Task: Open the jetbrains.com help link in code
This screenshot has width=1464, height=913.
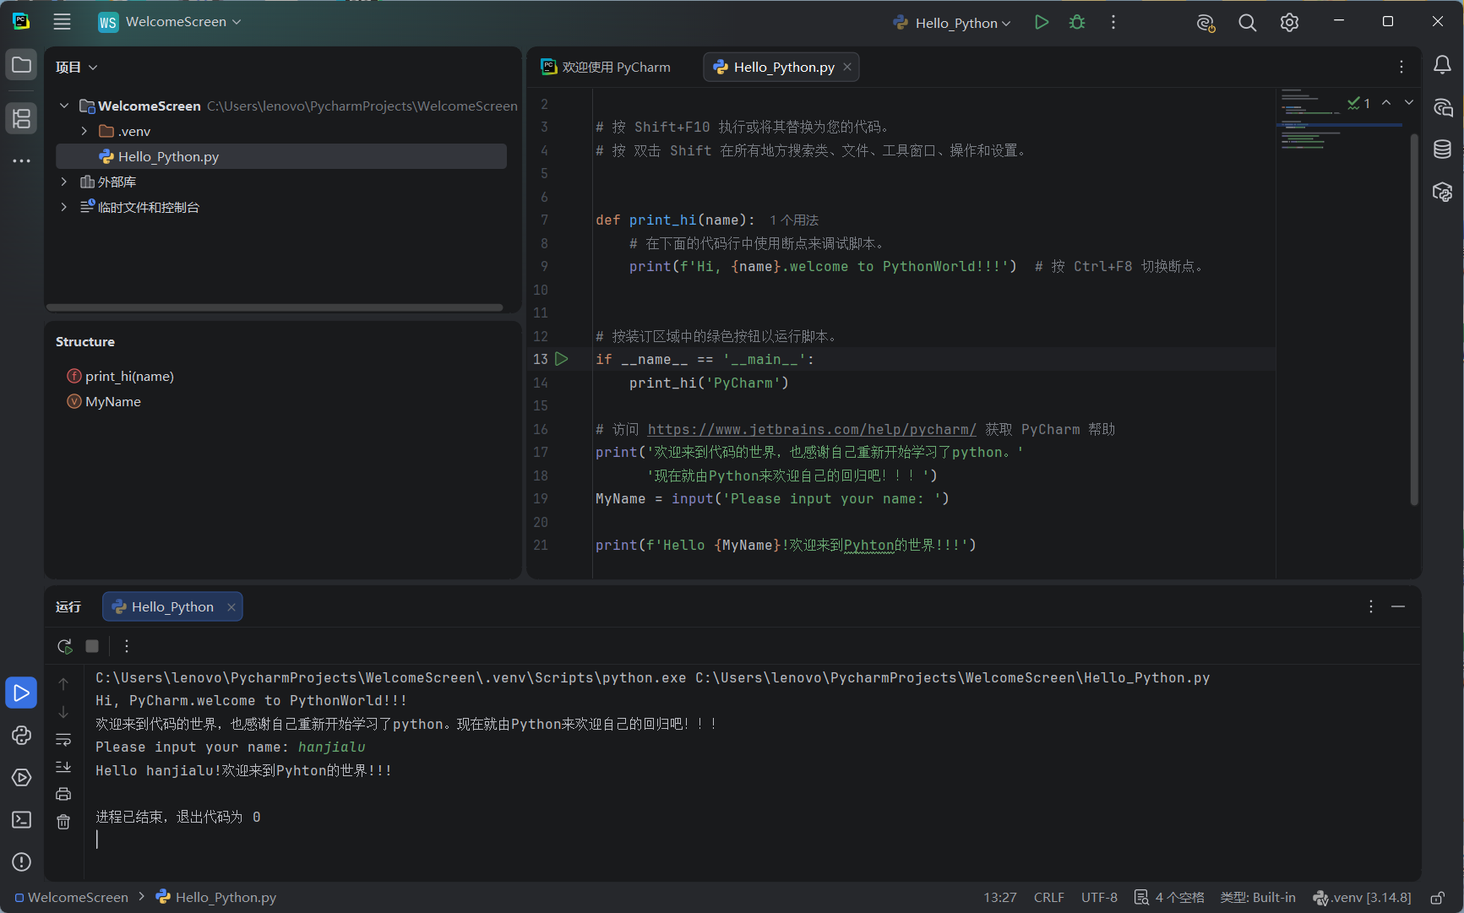Action: tap(812, 429)
